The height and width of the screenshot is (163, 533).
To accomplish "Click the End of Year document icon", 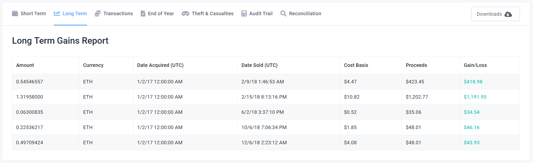I will (143, 13).
